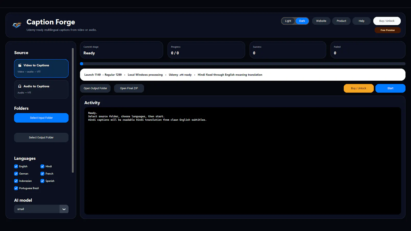Click the Udemy-ready multilingual captions subtitle
The height and width of the screenshot is (231, 411).
61,30
